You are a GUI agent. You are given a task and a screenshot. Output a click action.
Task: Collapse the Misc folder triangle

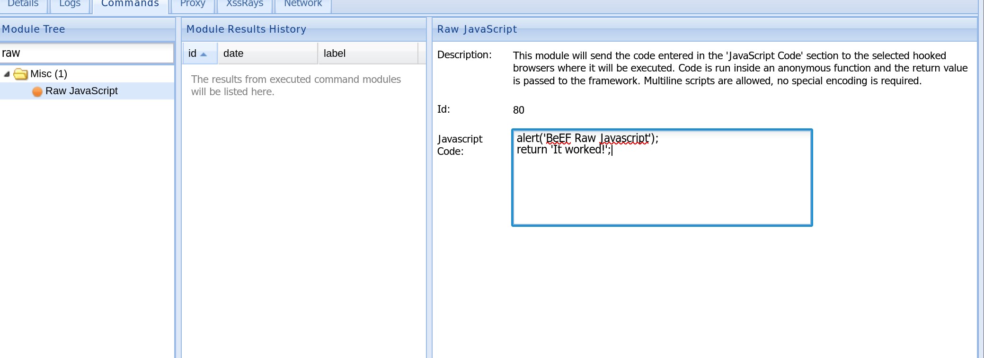coord(7,74)
